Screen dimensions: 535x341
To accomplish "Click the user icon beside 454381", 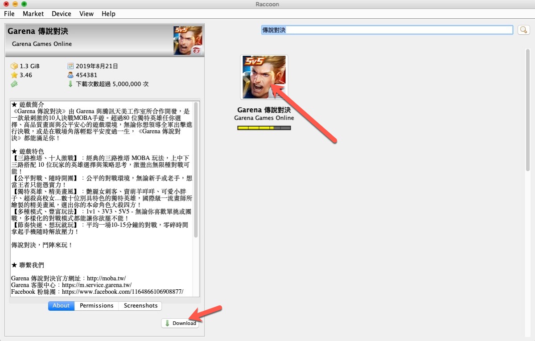I will (70, 75).
